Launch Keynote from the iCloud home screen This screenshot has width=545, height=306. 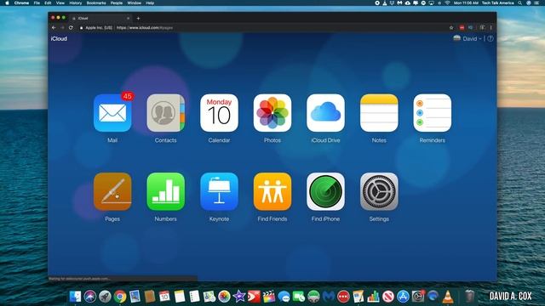pyautogui.click(x=219, y=191)
